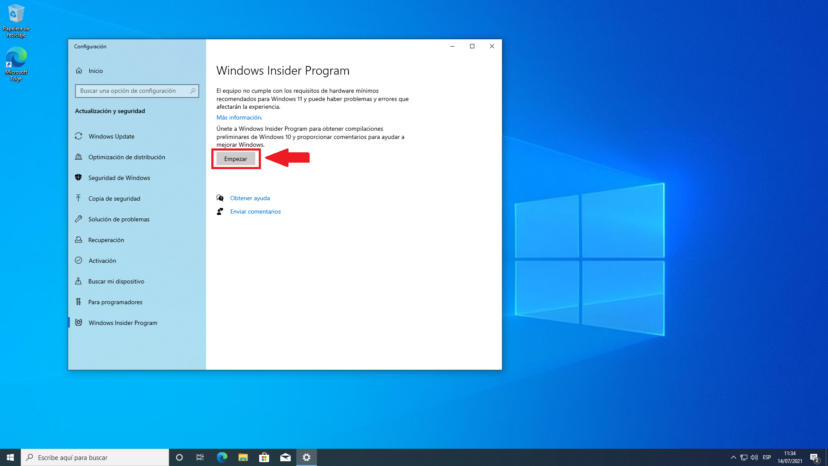Select Windows Update in sidebar
828x466 pixels.
(x=111, y=136)
